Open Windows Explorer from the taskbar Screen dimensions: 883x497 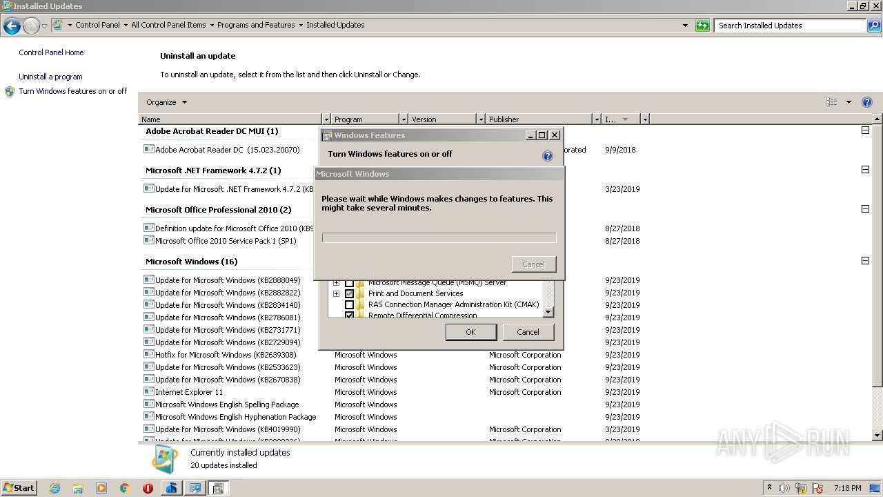pos(78,488)
